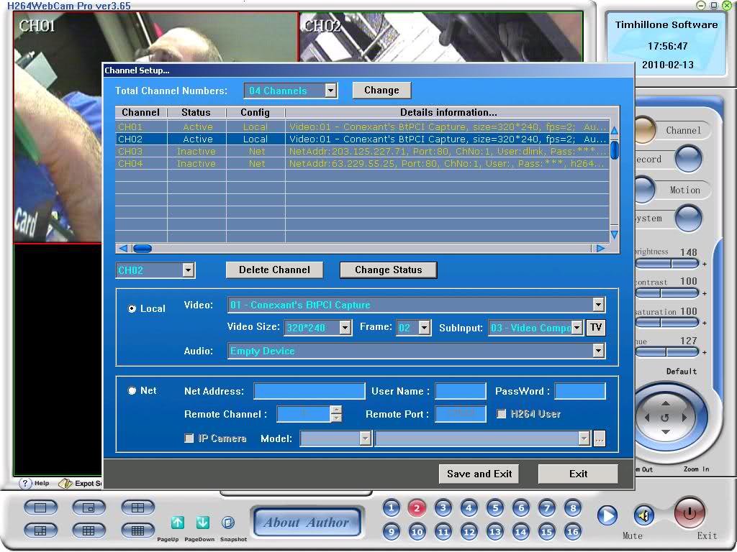Screen dimensions: 737x552
Task: Click the Save and Exit button
Action: tap(479, 474)
